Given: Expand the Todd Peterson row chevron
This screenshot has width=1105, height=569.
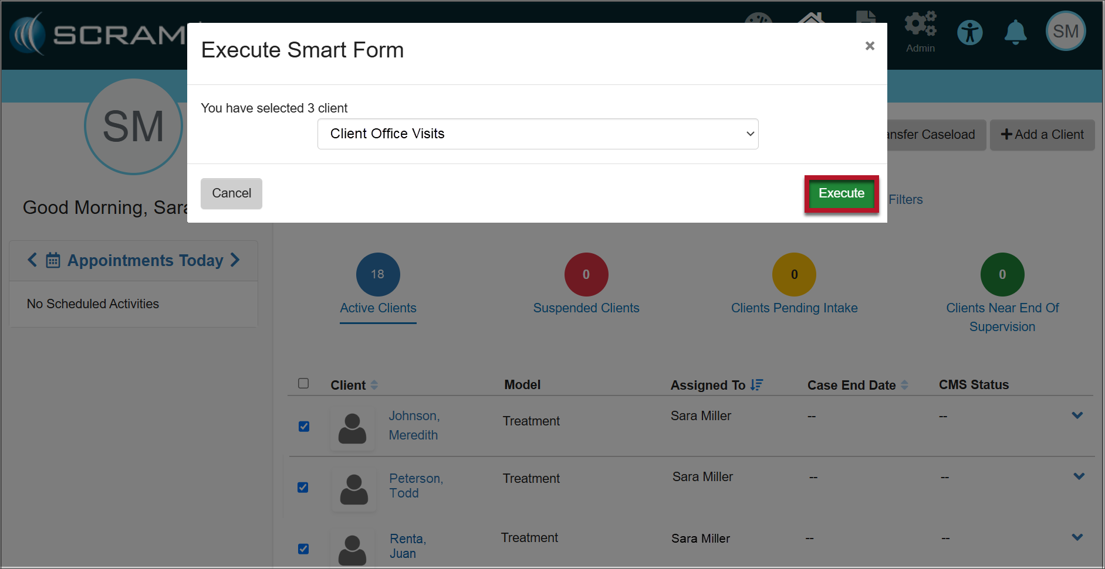Looking at the screenshot, I should [x=1078, y=476].
